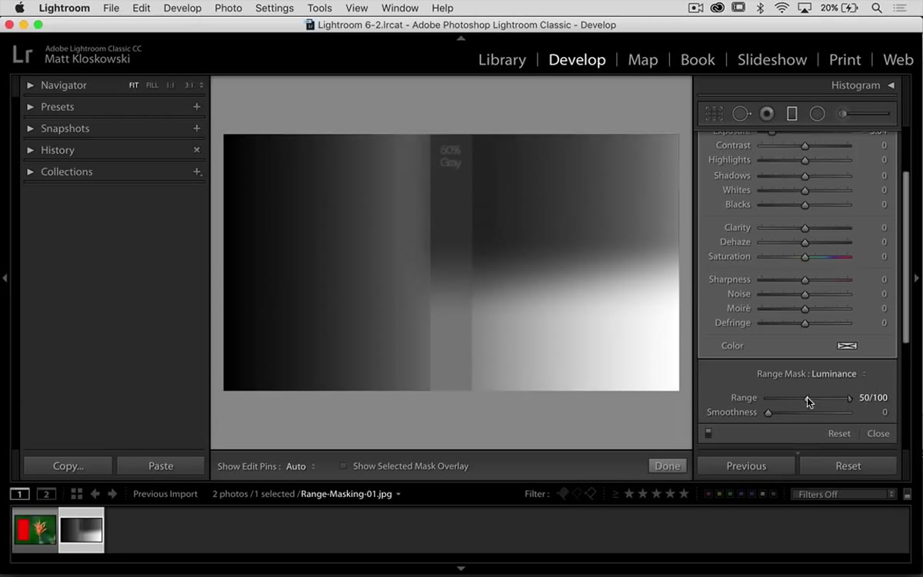Screen dimensions: 923x577
Task: Select second window display button 2
Action: [47, 494]
